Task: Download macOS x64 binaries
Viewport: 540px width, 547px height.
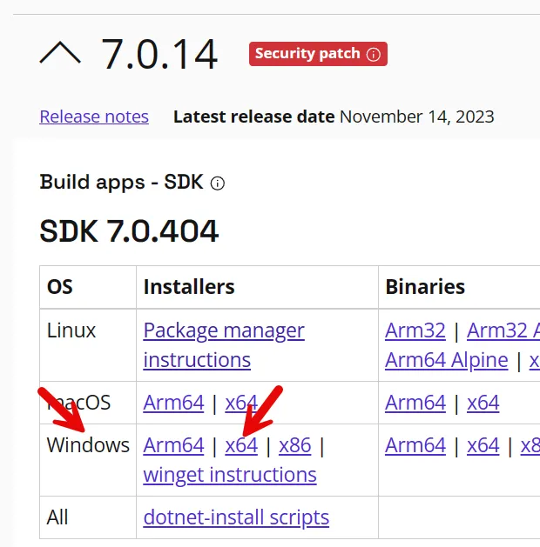Action: click(483, 403)
